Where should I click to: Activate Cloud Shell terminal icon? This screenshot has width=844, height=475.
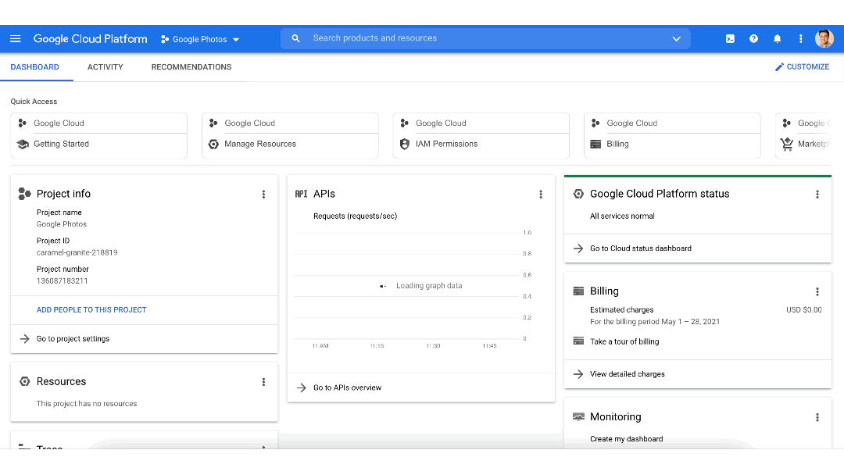pyautogui.click(x=730, y=39)
